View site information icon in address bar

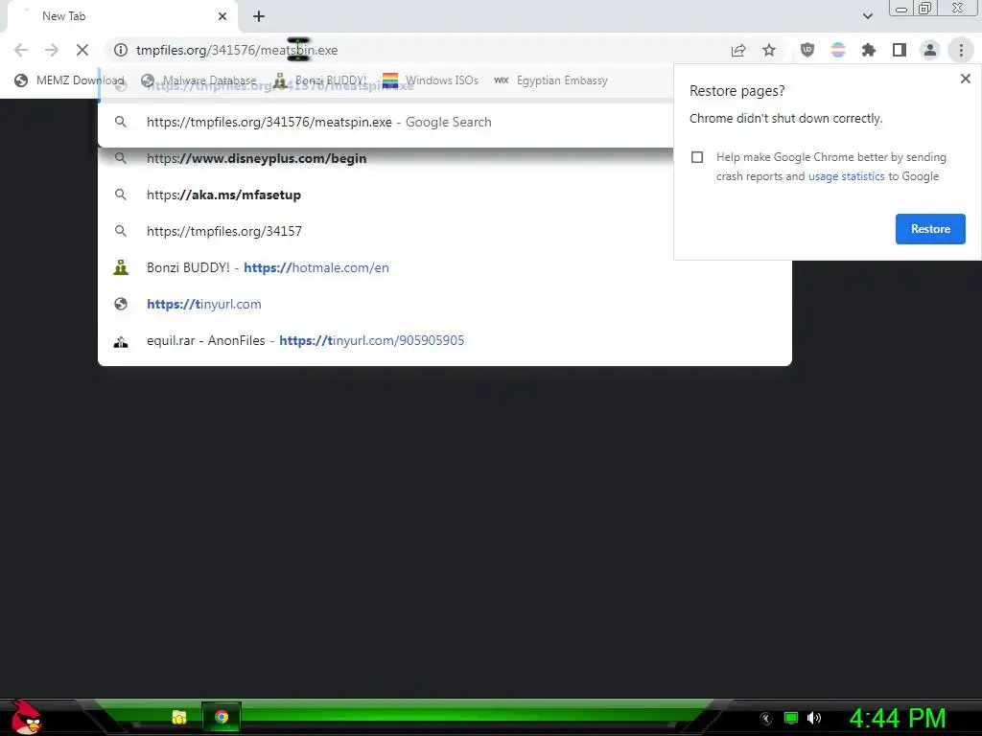pos(121,50)
